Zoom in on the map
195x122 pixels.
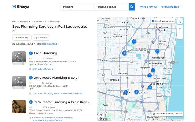click(x=180, y=28)
